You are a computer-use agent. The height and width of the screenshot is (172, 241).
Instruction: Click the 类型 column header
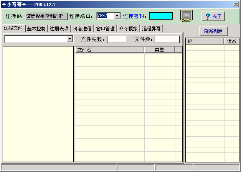pos(159,50)
